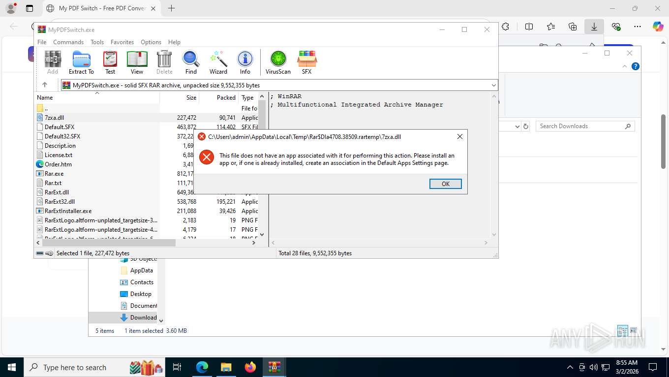669x377 pixels.
Task: Open the Find magnifier tool
Action: click(191, 62)
